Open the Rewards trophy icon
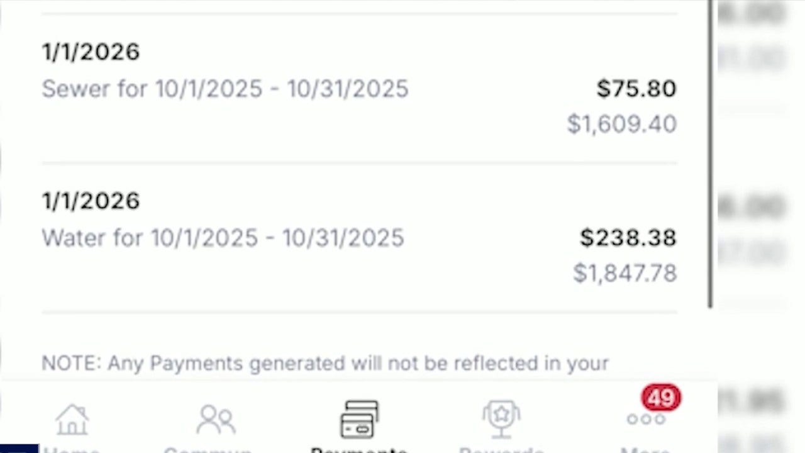Screen dimensions: 805x453 501,420
